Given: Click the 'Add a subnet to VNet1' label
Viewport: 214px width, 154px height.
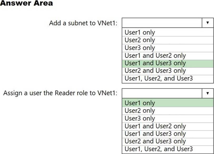Looking at the screenshot, I should coord(83,23).
